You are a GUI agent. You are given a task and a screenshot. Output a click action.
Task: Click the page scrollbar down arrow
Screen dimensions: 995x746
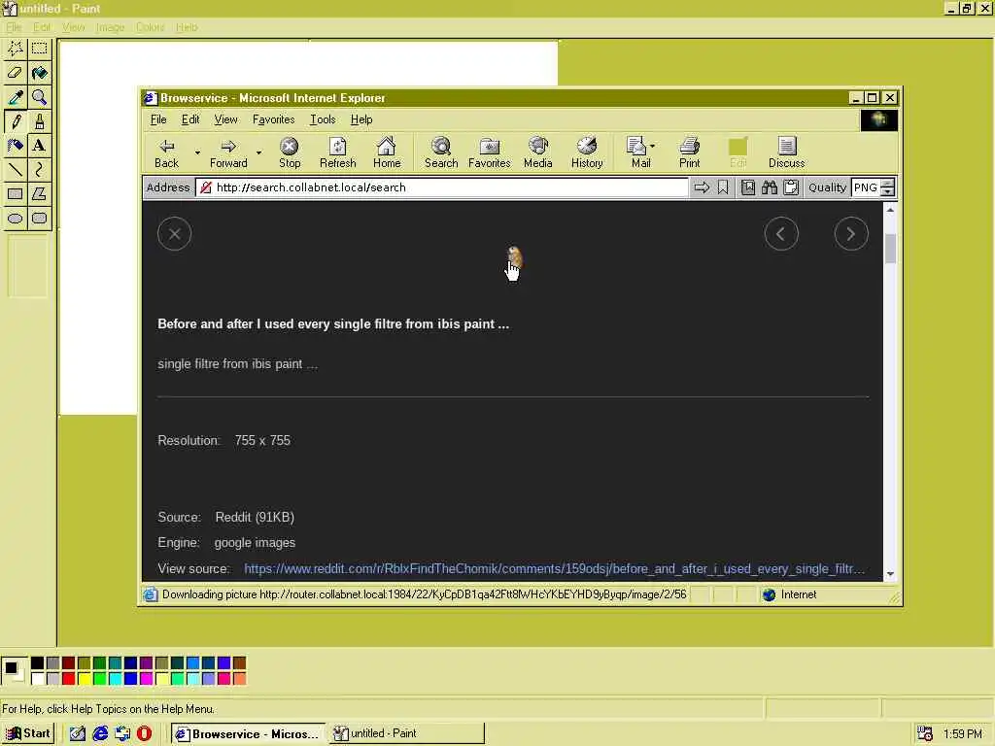890,573
